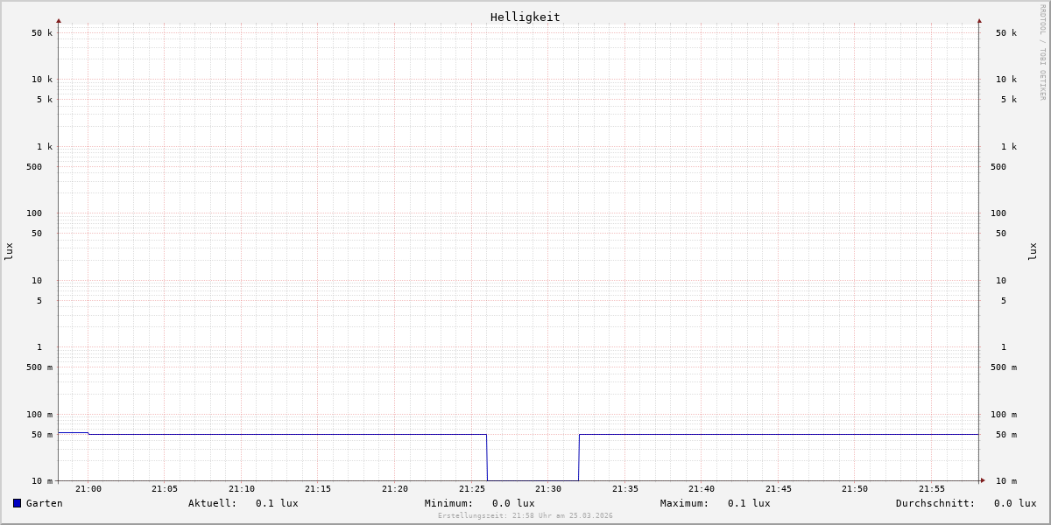
Task: Click the 21:35 time axis label
Action: coord(625,489)
